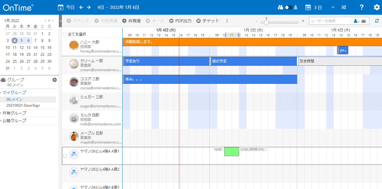Click the ユーザーを検索 search field
382x189 pixels.
pos(330,21)
